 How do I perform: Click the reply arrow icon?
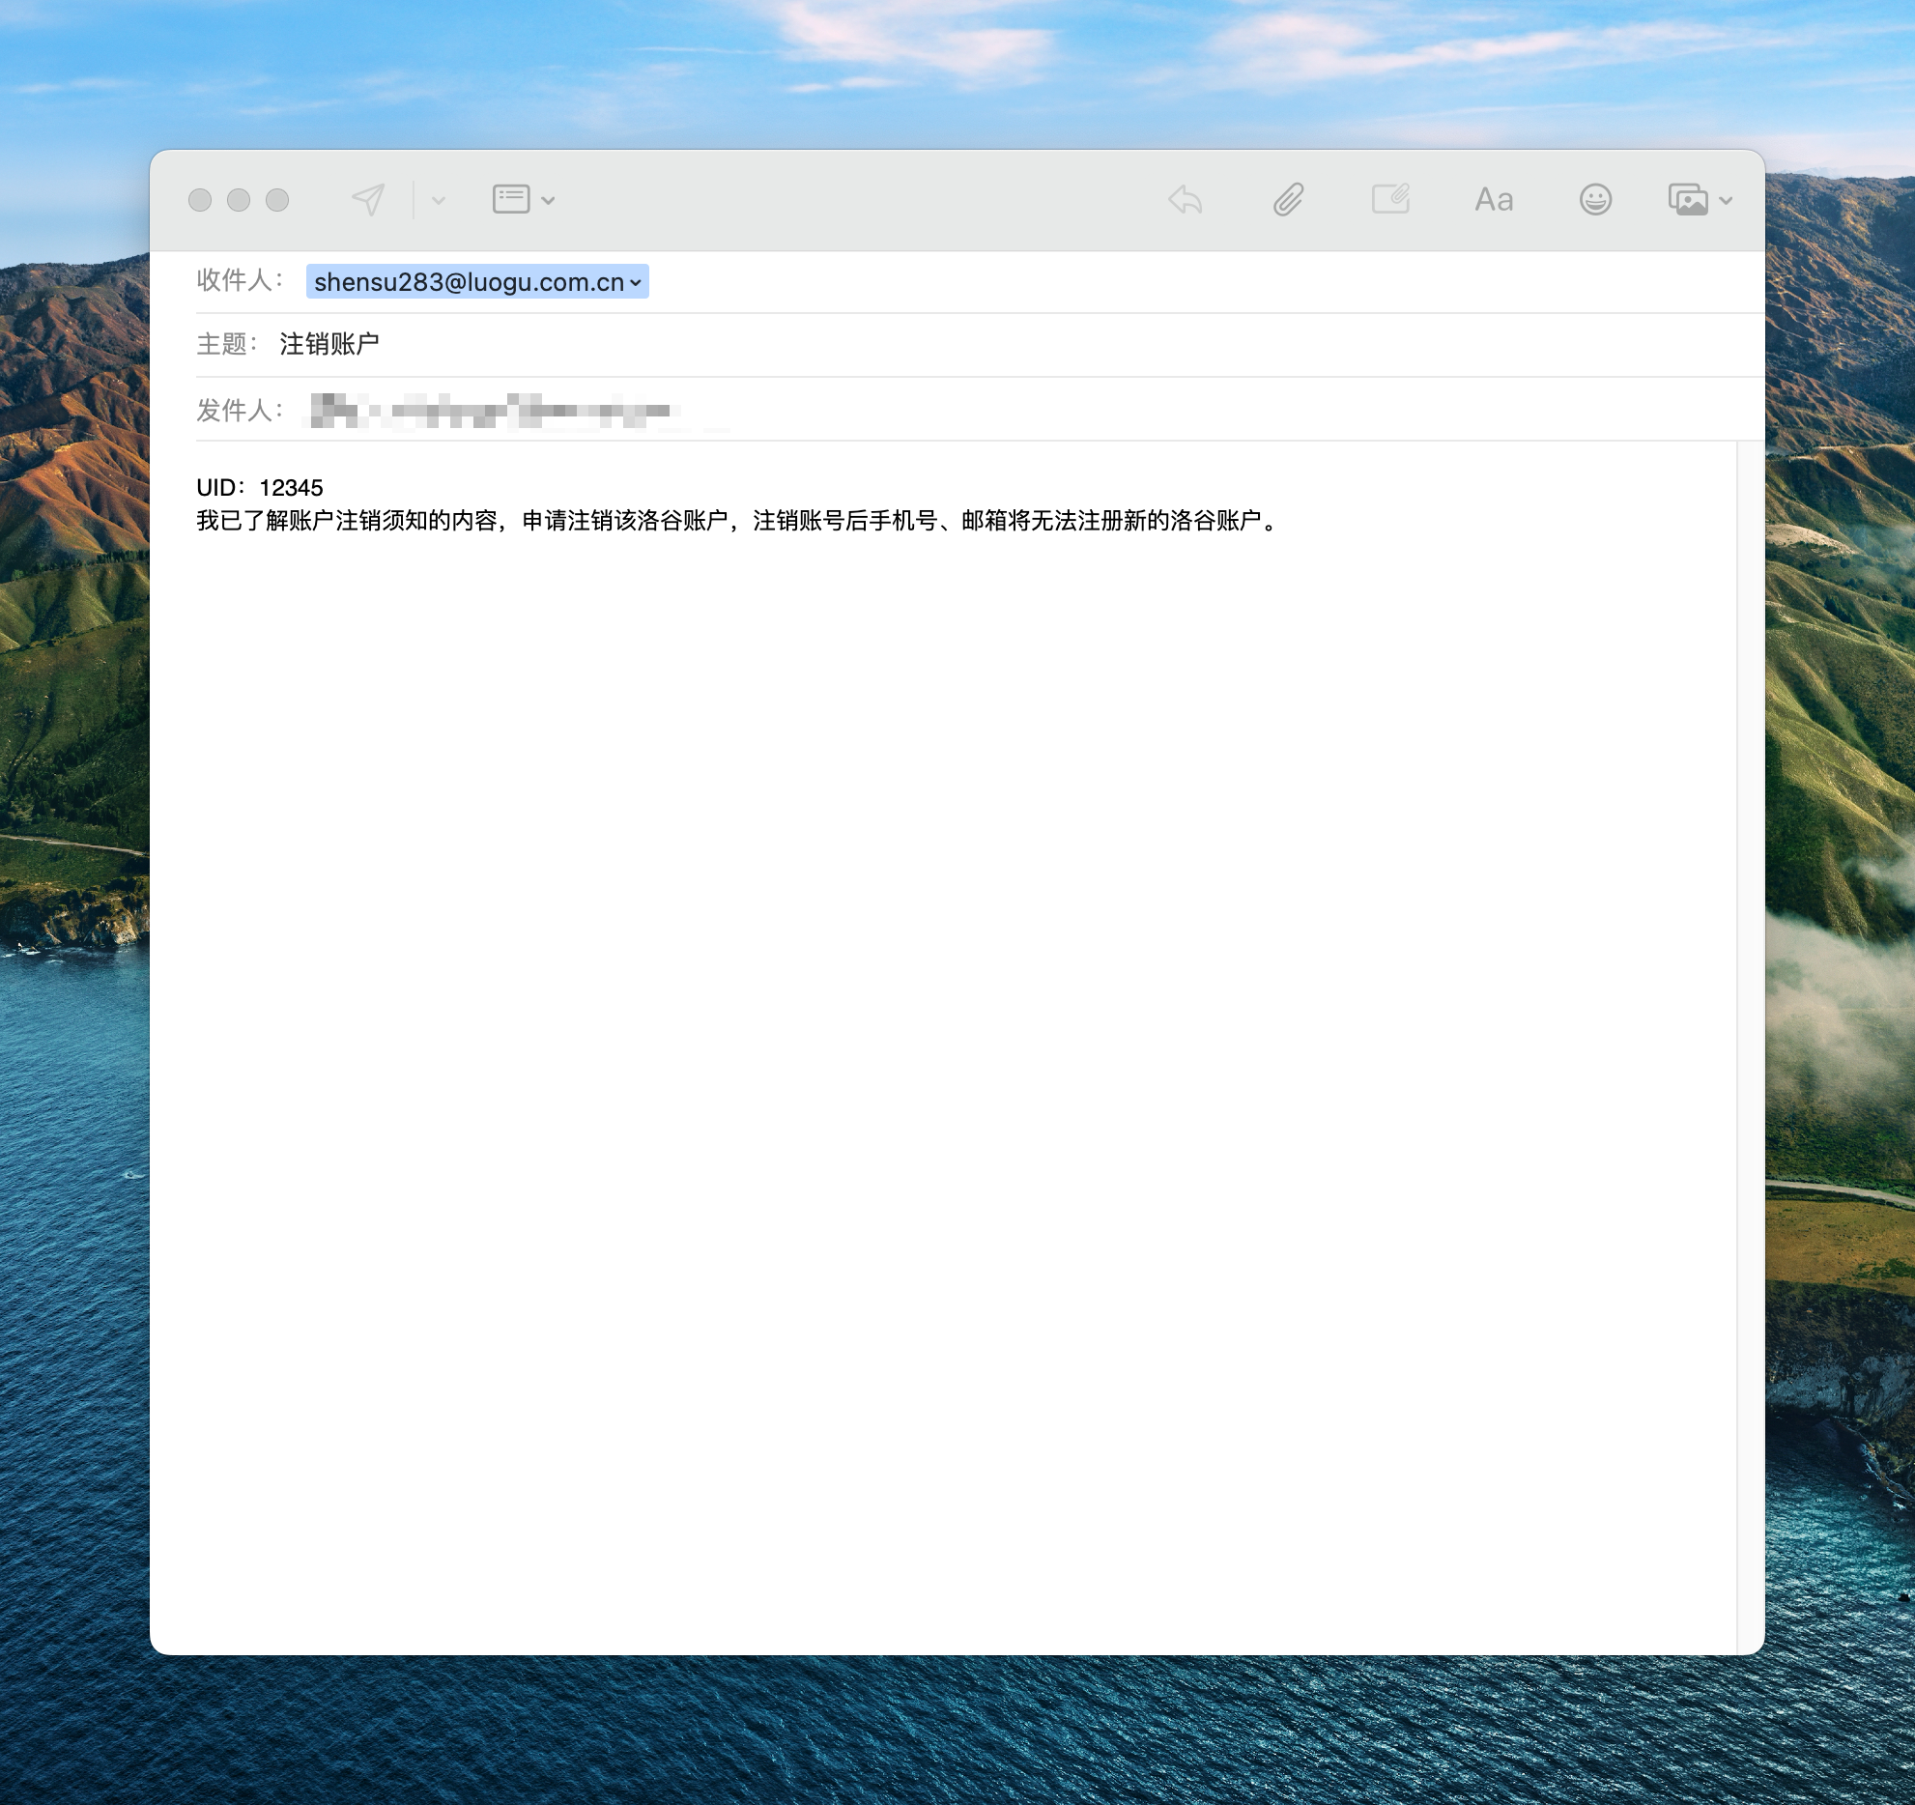(x=1186, y=200)
